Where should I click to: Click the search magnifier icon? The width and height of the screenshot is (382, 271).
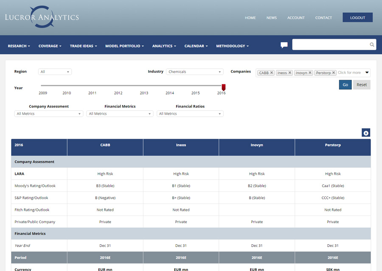click(x=372, y=44)
